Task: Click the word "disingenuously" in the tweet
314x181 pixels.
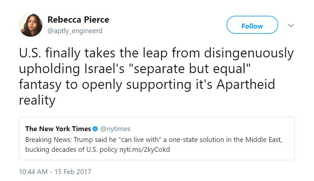Action: click(248, 53)
